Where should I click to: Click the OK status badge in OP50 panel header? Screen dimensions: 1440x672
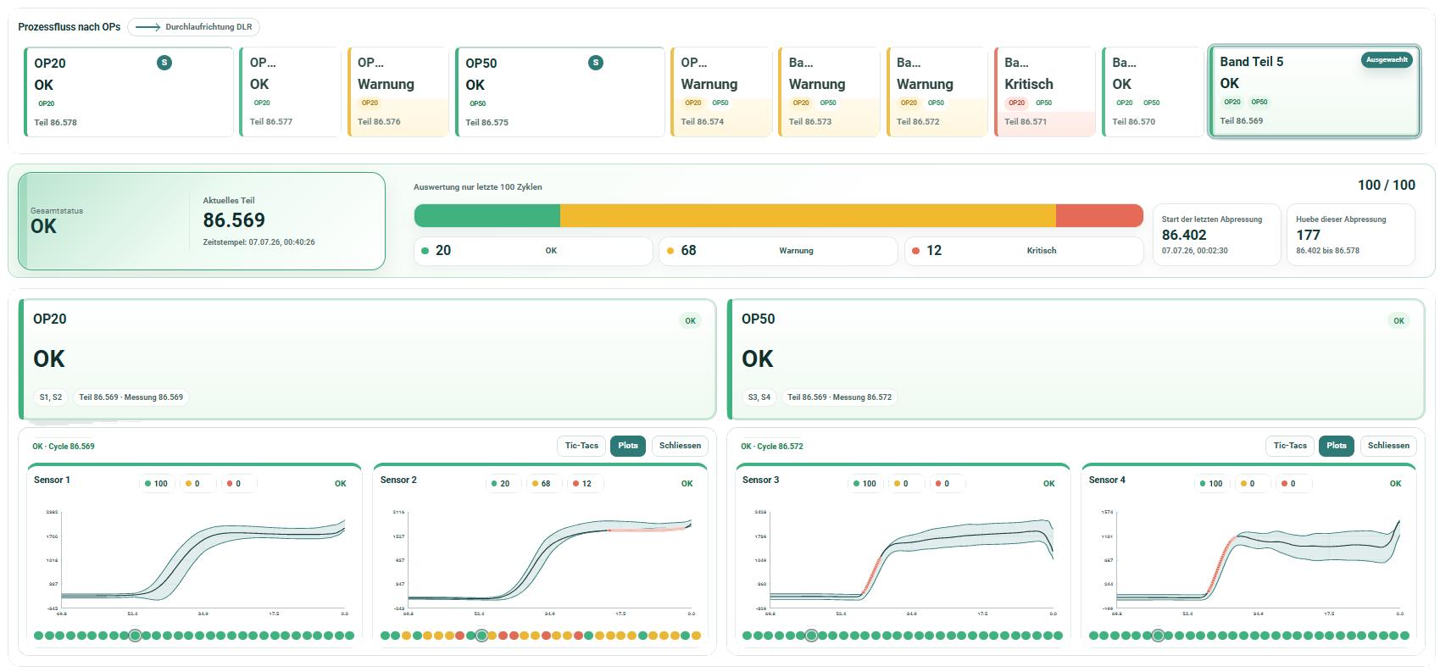1399,321
